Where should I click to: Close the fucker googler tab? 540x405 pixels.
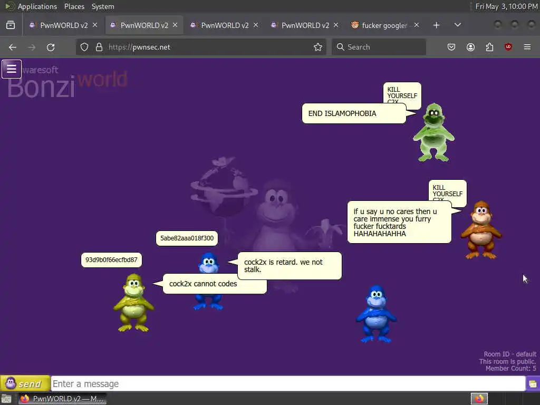pos(417,25)
